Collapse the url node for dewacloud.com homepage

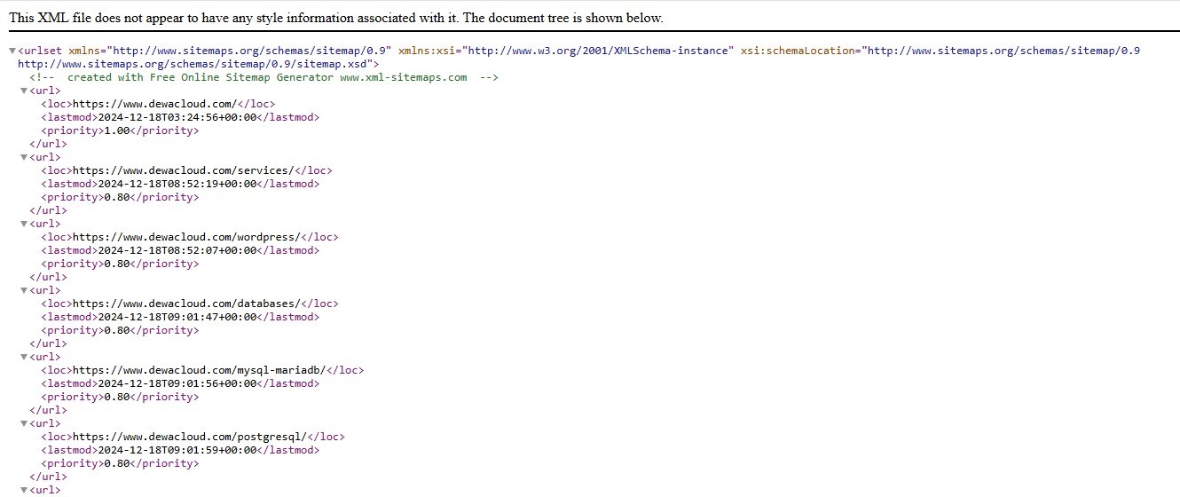point(24,91)
